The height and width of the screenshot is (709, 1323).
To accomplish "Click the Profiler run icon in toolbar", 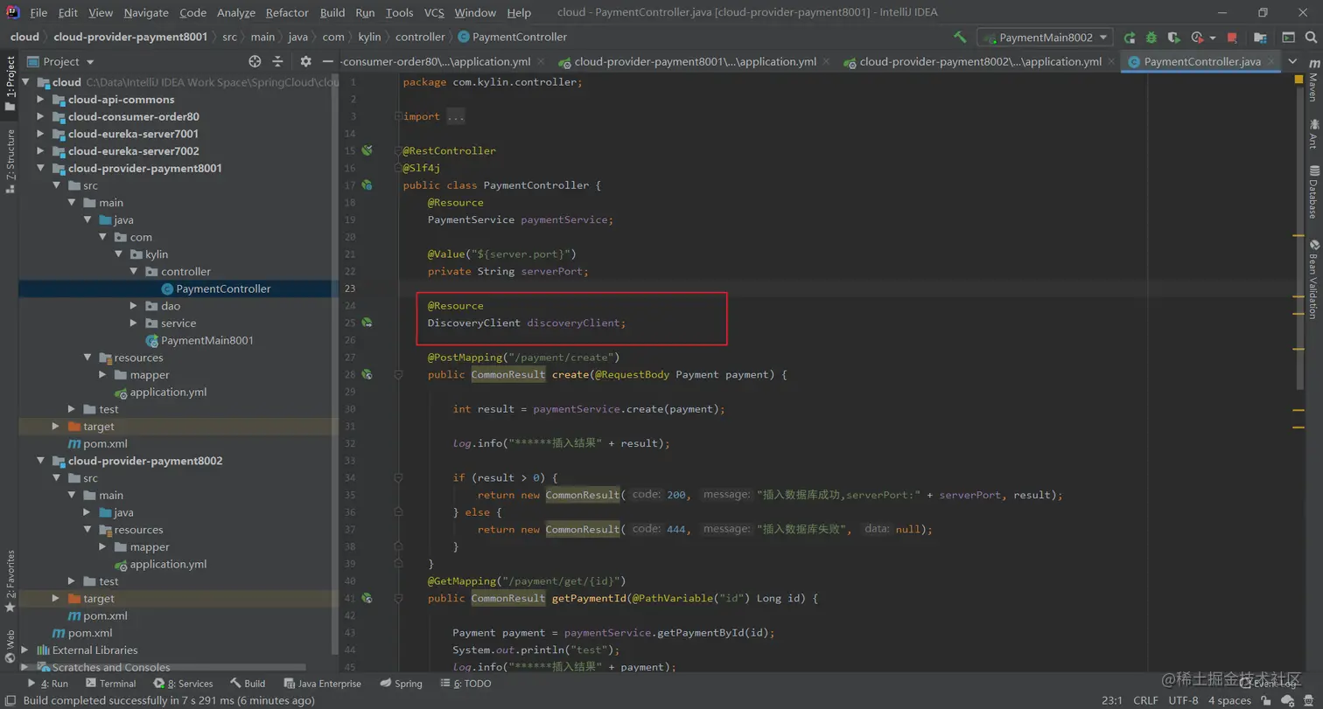I will tap(1199, 38).
